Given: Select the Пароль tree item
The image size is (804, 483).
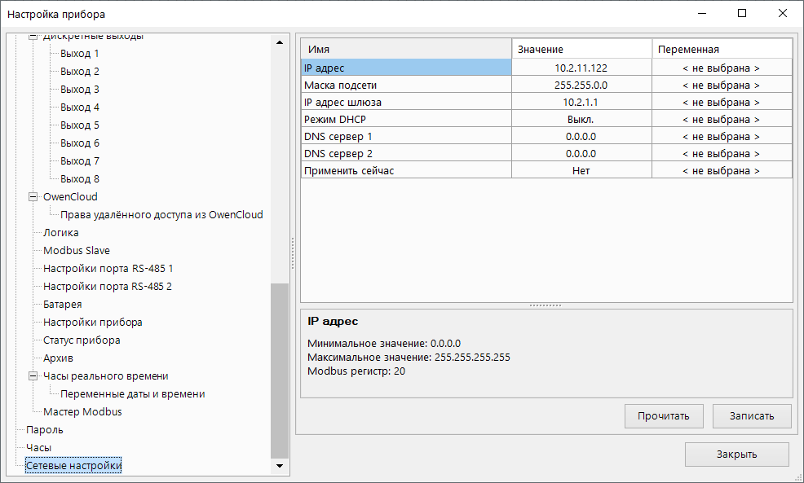Looking at the screenshot, I should (45, 430).
